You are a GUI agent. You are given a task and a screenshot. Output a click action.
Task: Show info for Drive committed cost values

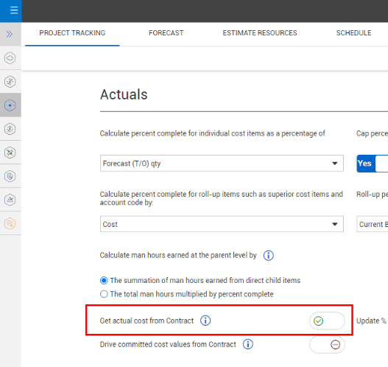tap(248, 344)
